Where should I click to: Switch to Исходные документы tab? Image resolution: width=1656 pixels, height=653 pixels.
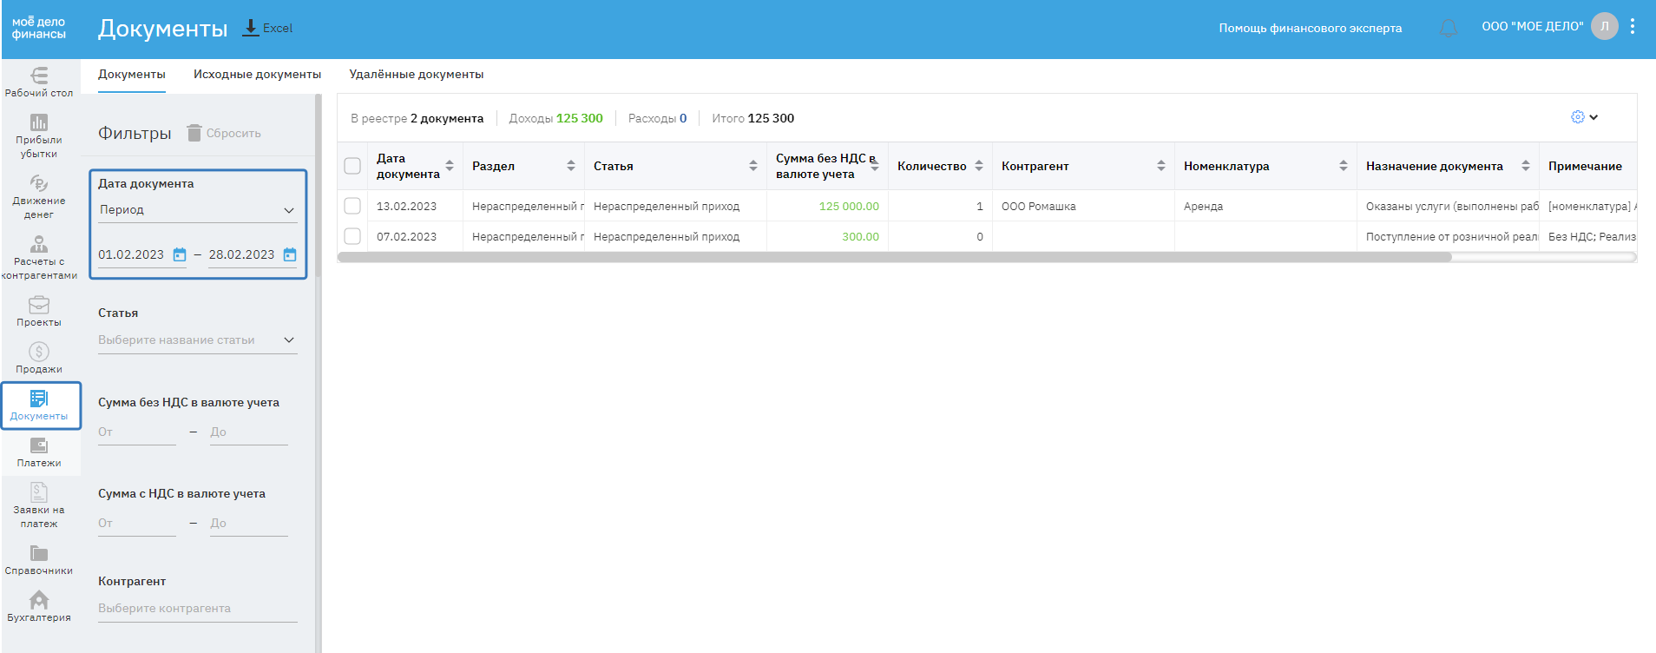click(x=257, y=75)
